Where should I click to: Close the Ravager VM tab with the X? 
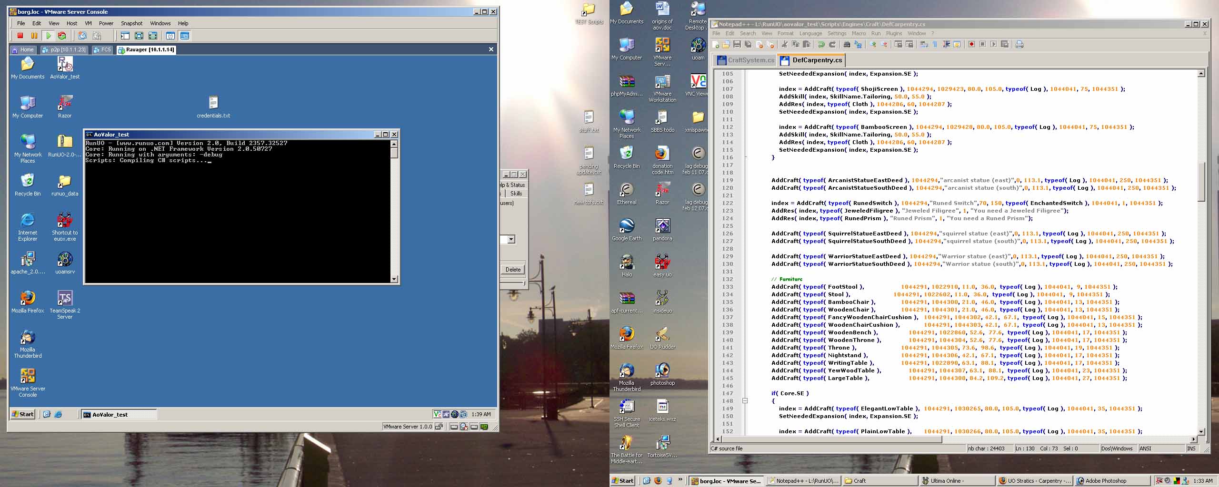pyautogui.click(x=491, y=49)
